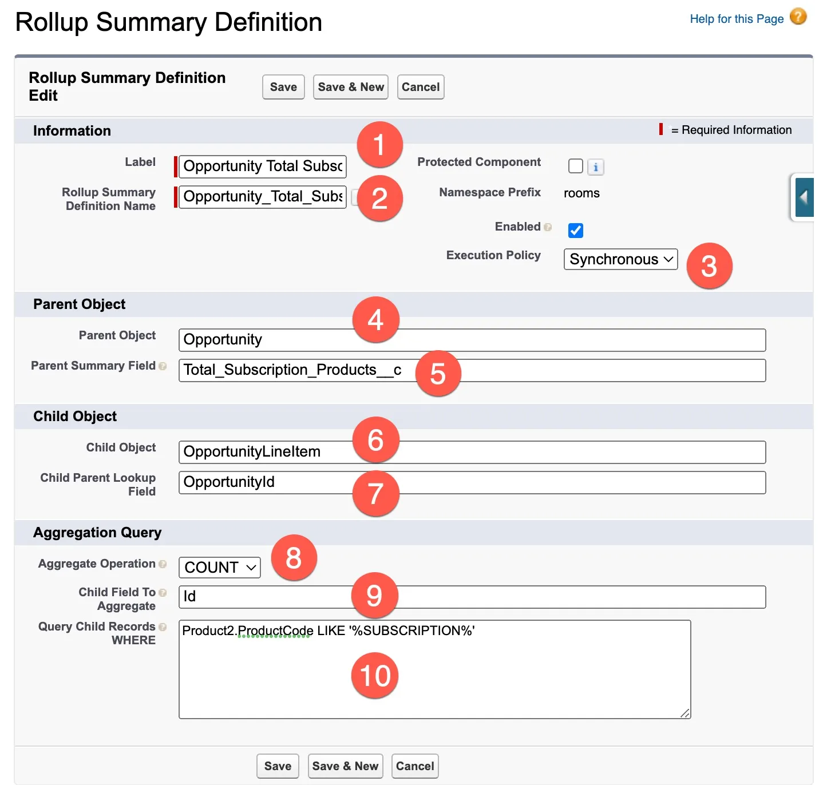
Task: Click the bottom Save & New button
Action: [345, 766]
